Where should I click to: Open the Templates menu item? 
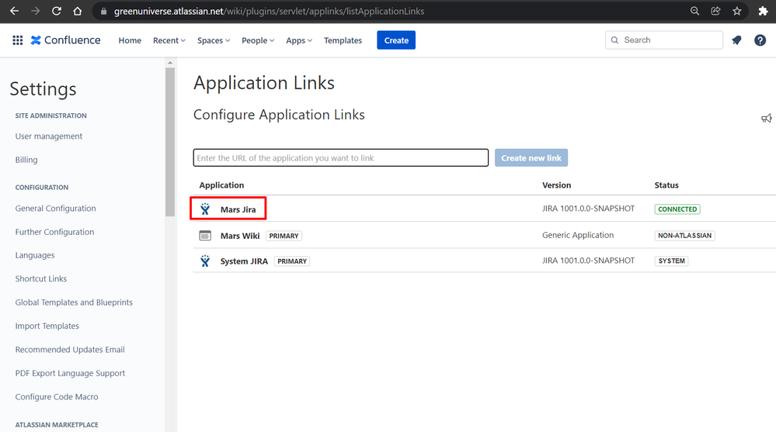[343, 40]
